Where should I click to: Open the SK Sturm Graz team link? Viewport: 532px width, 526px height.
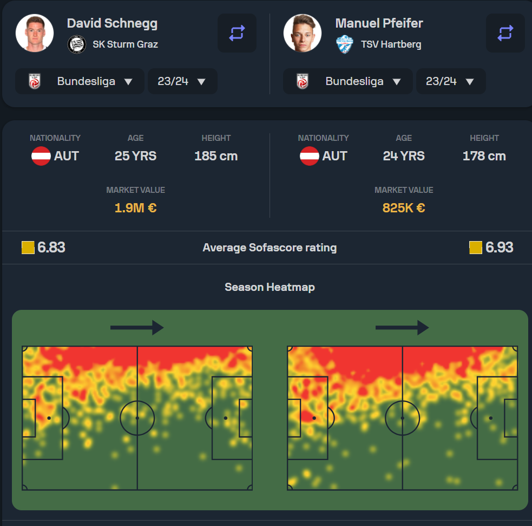125,44
